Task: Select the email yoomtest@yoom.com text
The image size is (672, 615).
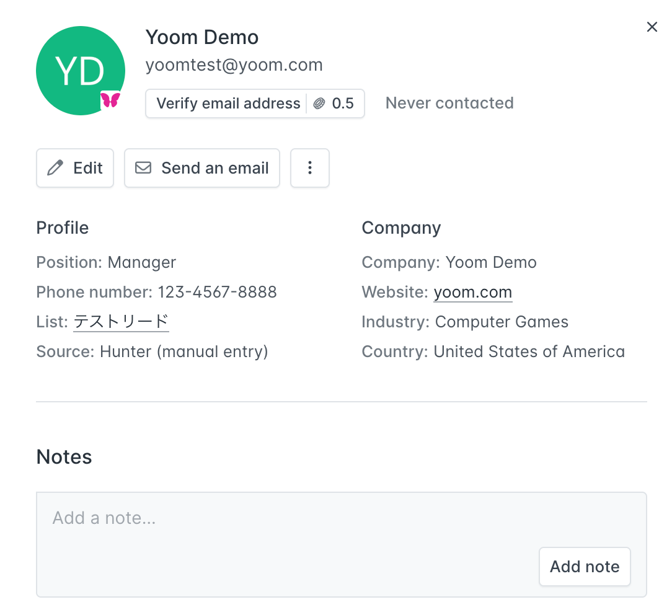Action: (234, 65)
